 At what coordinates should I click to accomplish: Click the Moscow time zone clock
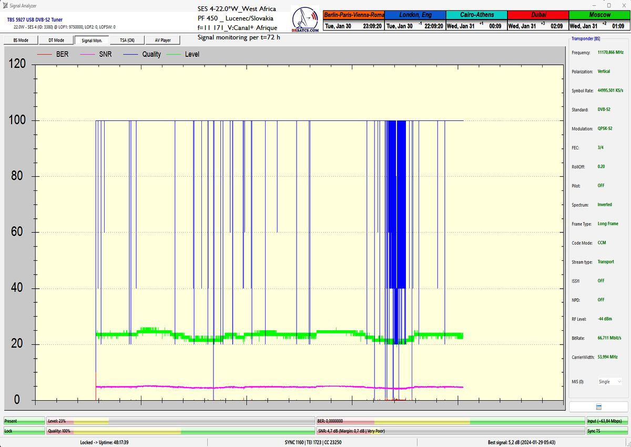pos(599,21)
